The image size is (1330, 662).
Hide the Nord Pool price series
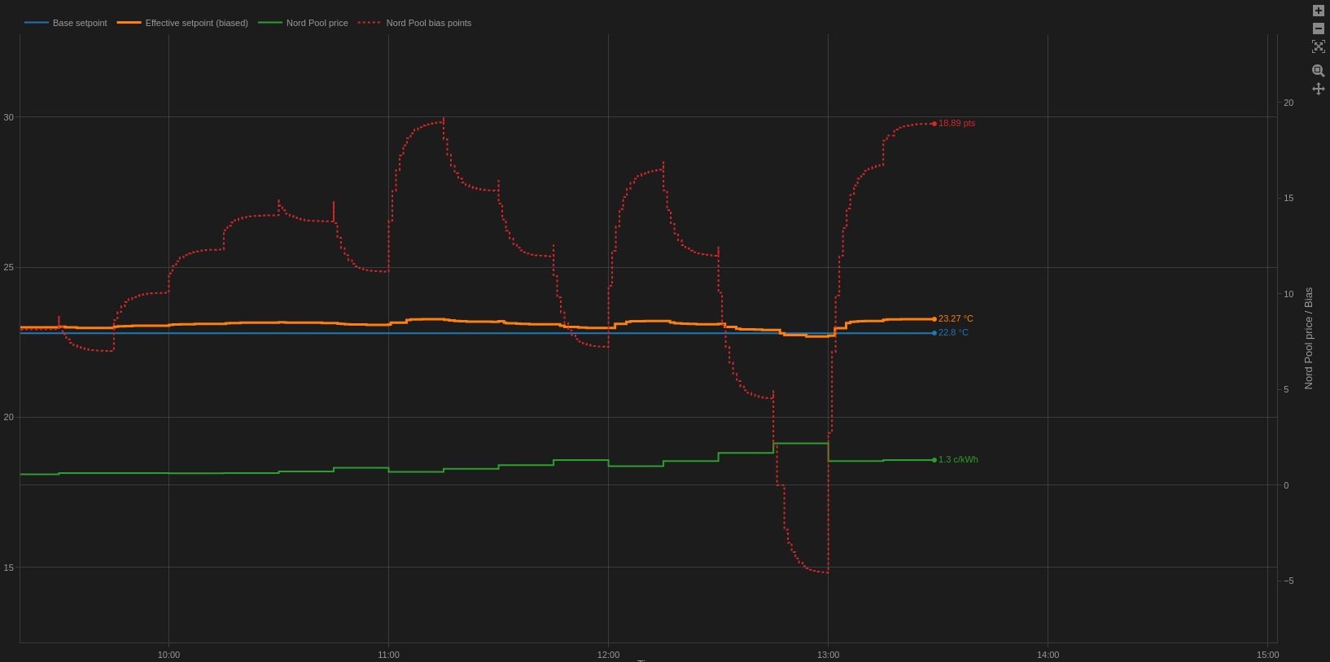coord(317,23)
